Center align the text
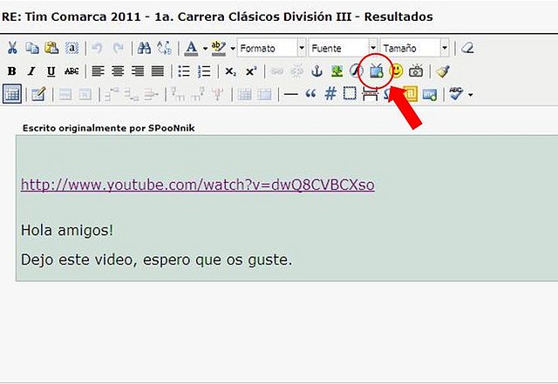The width and height of the screenshot is (558, 384). 118,71
